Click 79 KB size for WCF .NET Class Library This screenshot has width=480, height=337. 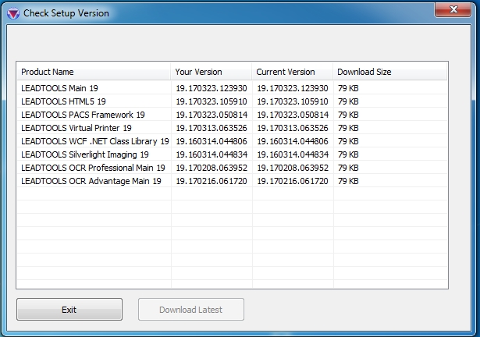pyautogui.click(x=348, y=141)
